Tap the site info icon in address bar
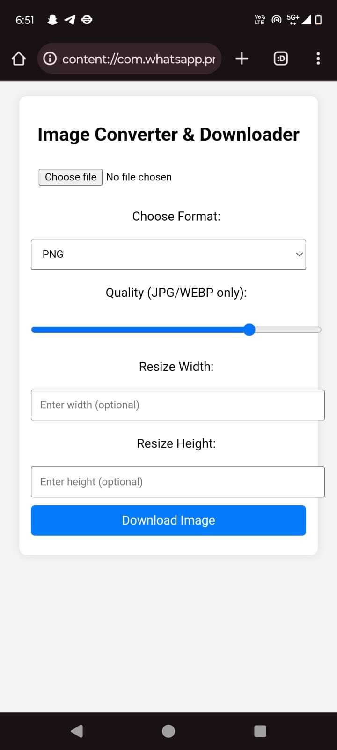This screenshot has width=337, height=750. 50,59
